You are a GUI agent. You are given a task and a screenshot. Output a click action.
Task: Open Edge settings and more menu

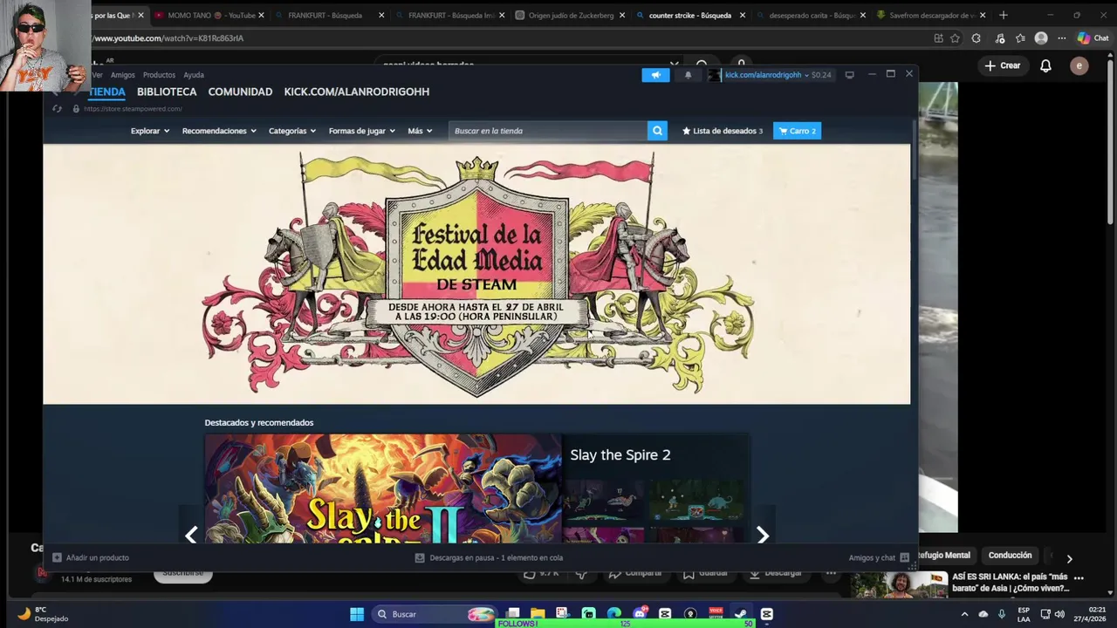coord(1062,38)
